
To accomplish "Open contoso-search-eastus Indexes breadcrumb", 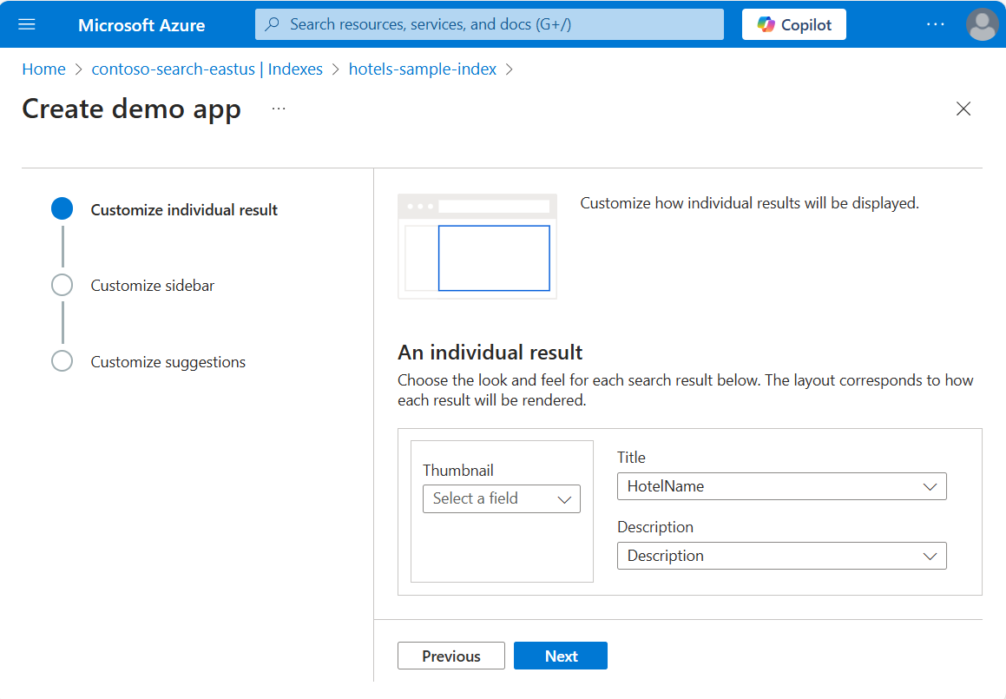I will pyautogui.click(x=207, y=69).
